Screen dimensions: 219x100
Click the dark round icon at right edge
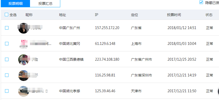click(218, 91)
